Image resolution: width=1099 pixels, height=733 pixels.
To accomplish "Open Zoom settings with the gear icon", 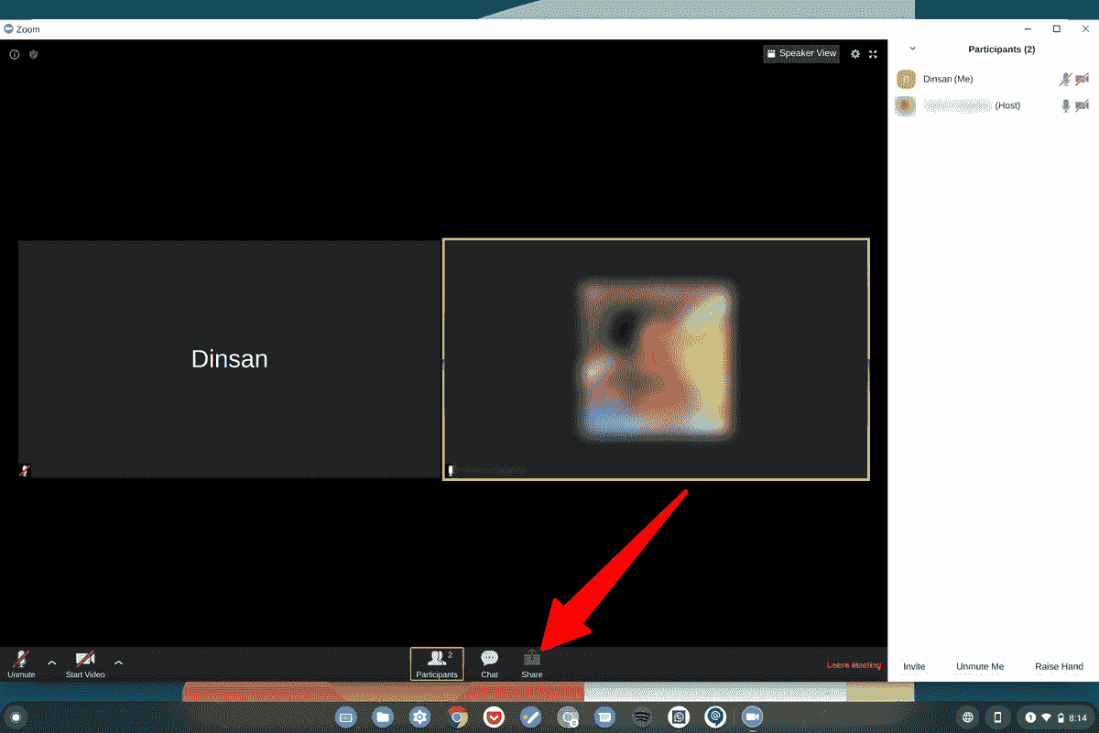I will [x=855, y=53].
